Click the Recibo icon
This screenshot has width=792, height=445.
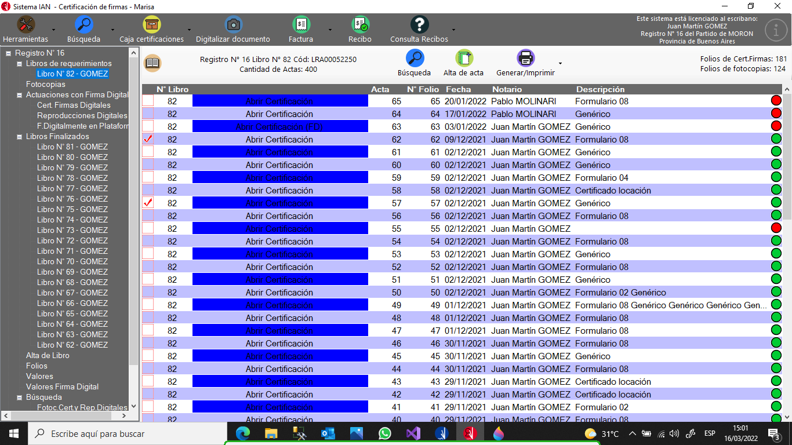[x=360, y=25]
